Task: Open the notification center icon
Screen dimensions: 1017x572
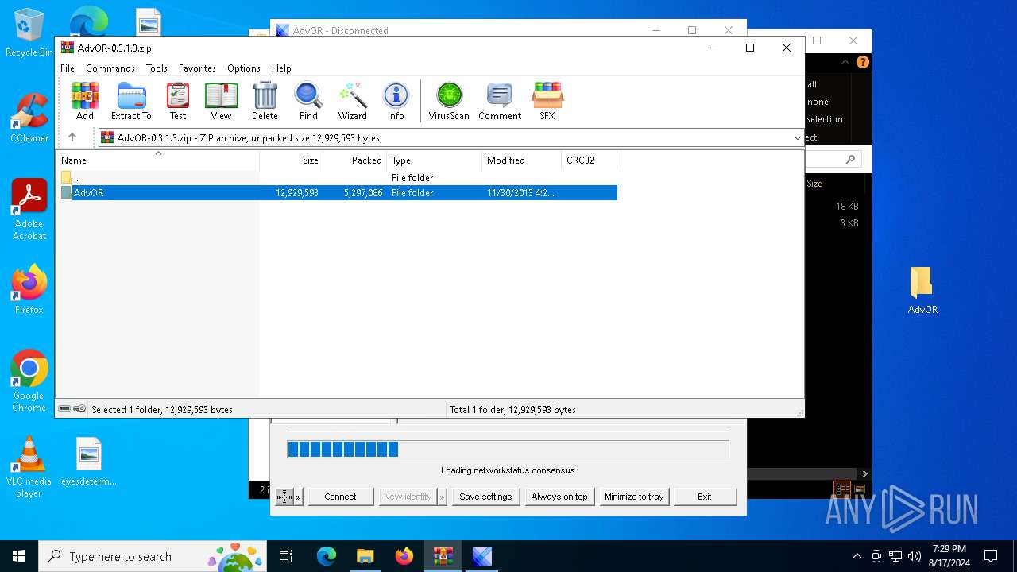Action: point(991,556)
